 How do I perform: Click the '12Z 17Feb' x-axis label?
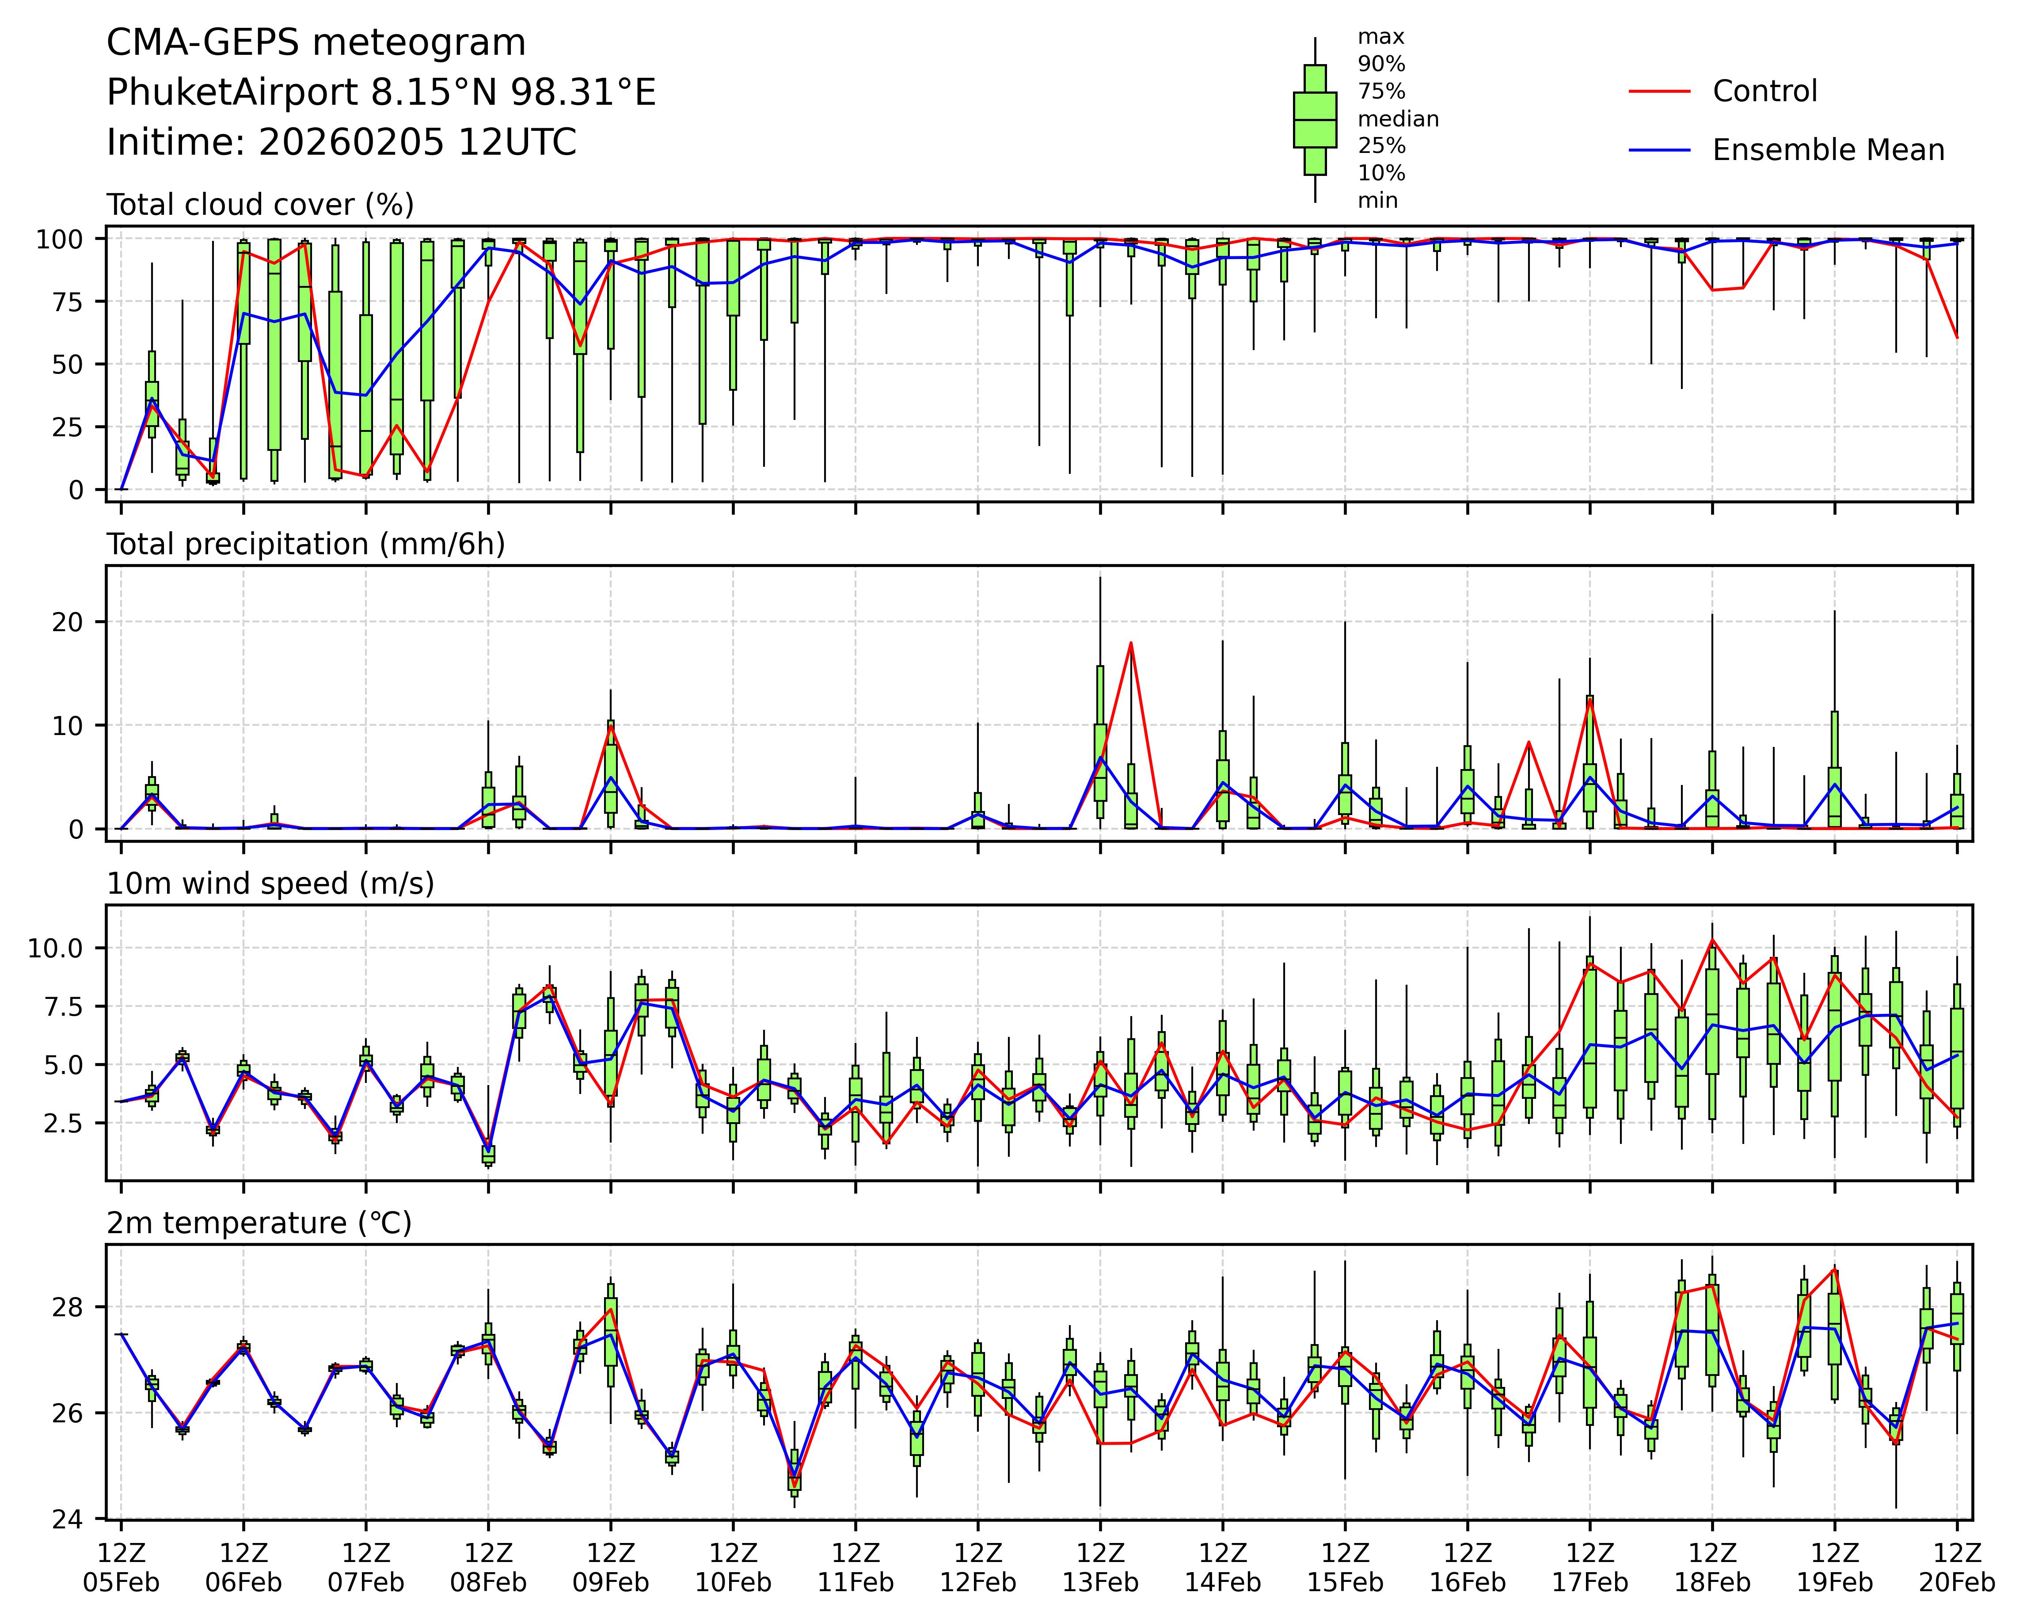click(x=1589, y=1567)
